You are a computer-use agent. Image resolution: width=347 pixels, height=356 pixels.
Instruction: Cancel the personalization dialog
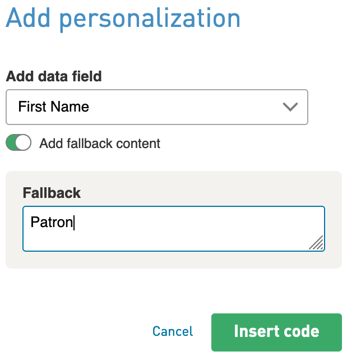coord(173,331)
